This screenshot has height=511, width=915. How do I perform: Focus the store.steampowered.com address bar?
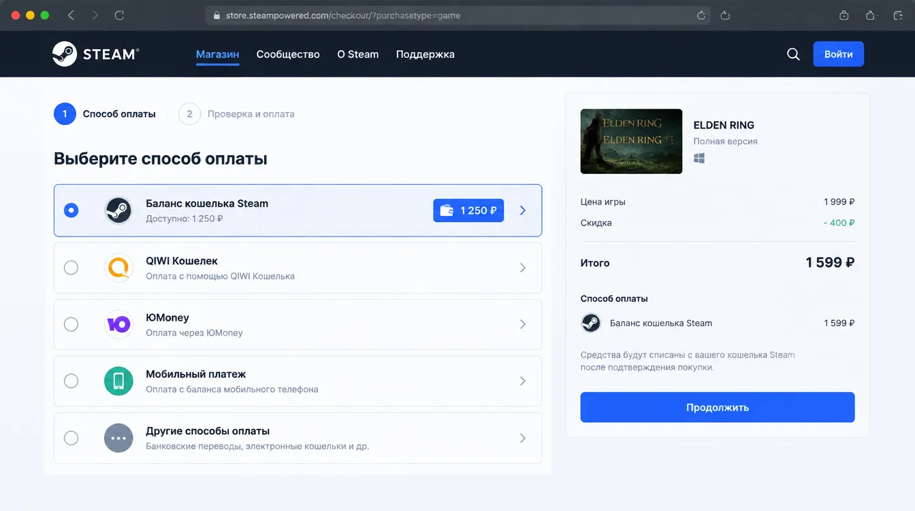(x=457, y=15)
